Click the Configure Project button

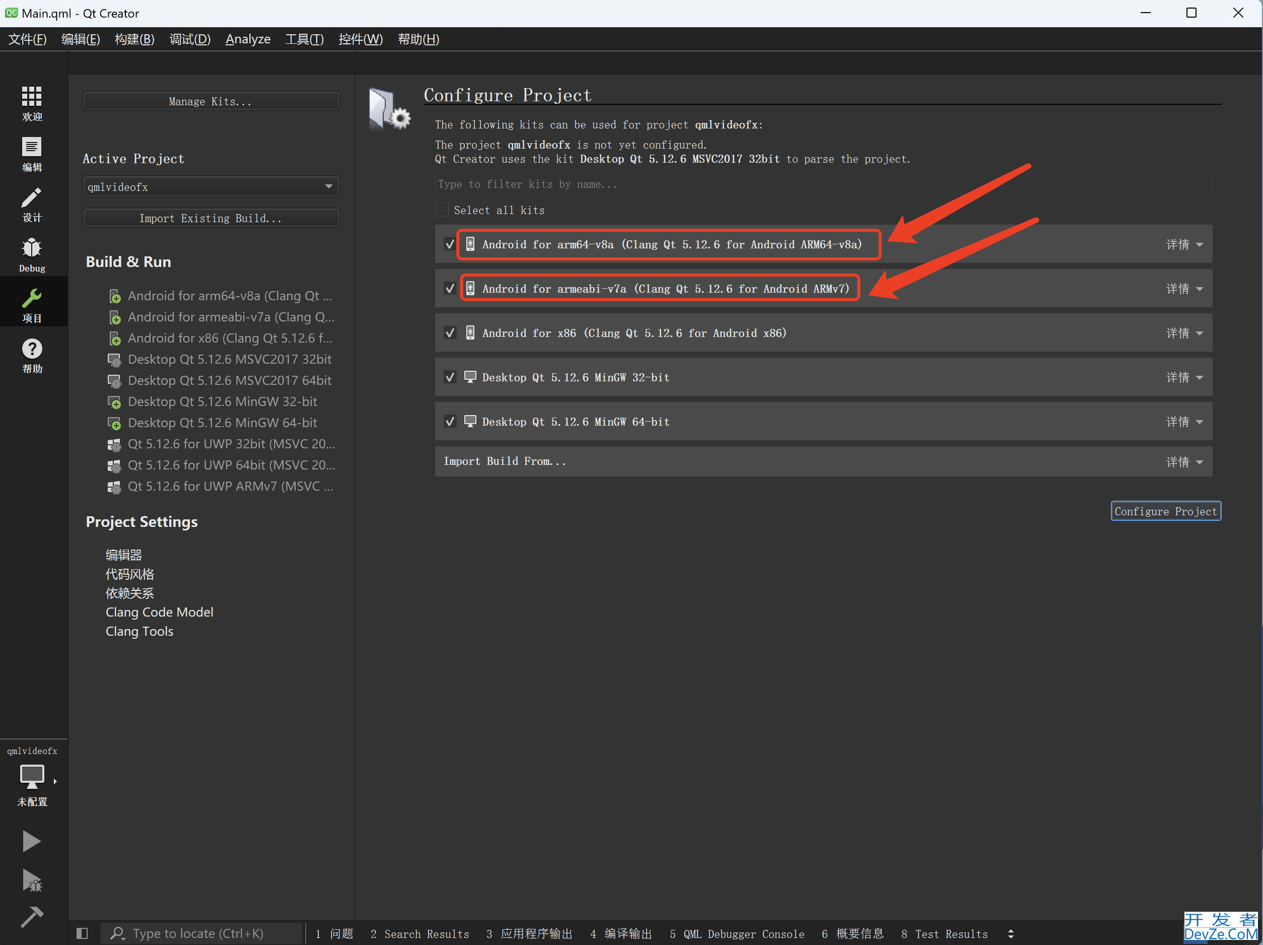click(x=1165, y=511)
